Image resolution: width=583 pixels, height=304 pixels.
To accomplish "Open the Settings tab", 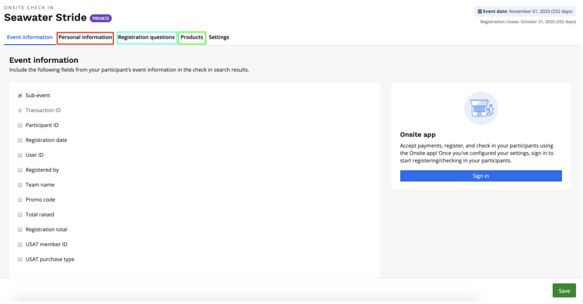I will [x=219, y=37].
